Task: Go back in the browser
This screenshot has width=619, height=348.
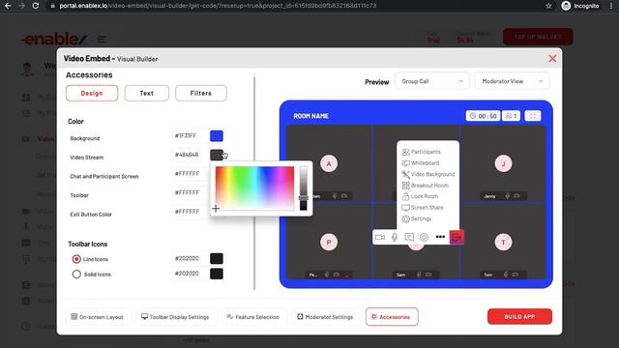Action: [x=8, y=6]
